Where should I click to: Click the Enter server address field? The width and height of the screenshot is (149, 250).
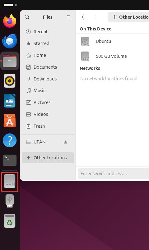click(114, 174)
